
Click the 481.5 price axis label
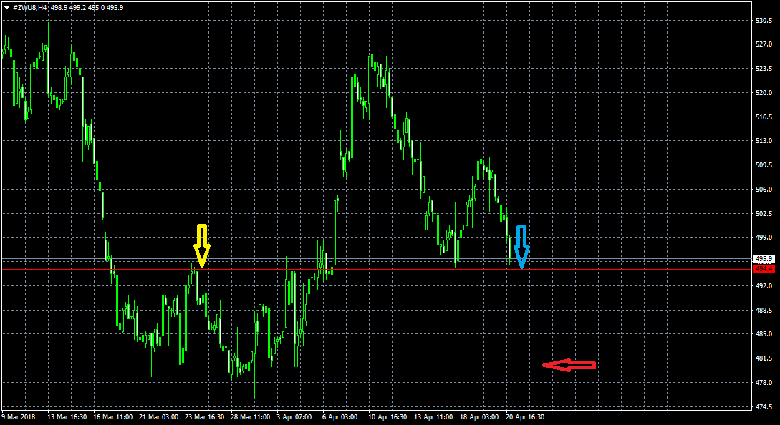(x=764, y=358)
